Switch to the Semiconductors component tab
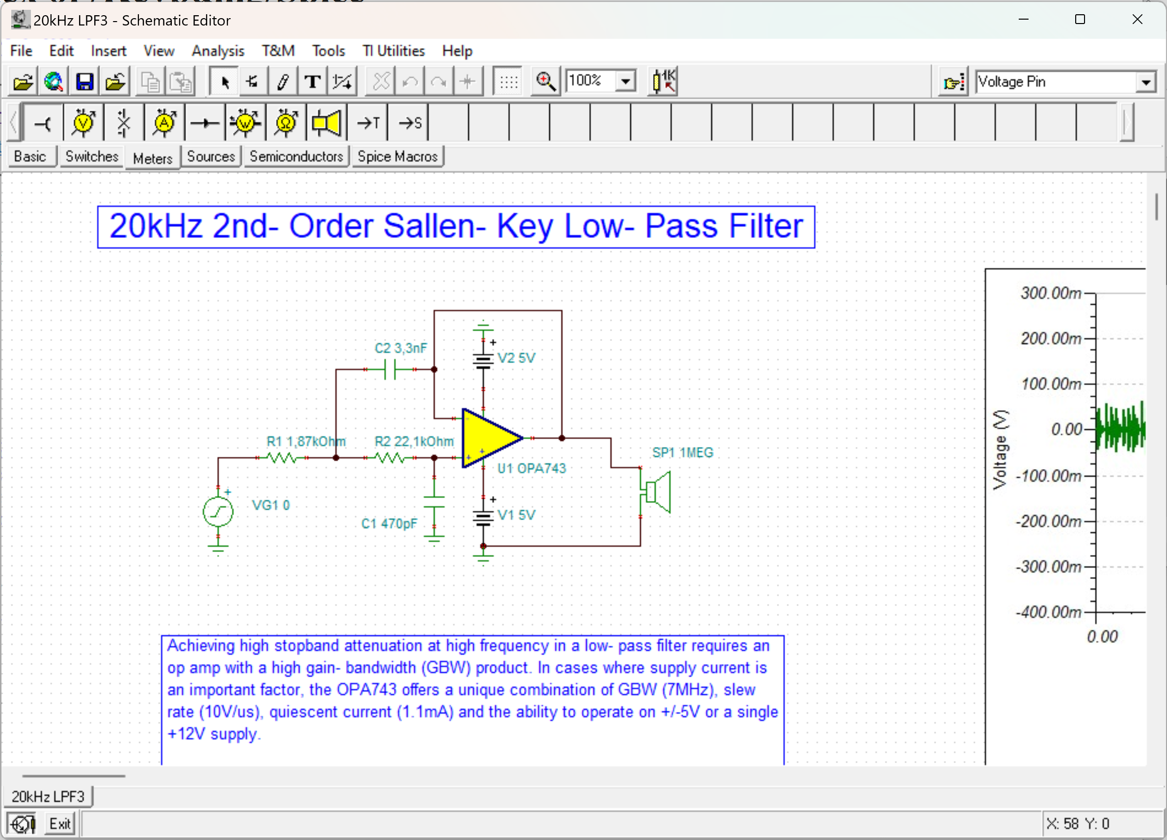This screenshot has width=1167, height=840. [296, 157]
